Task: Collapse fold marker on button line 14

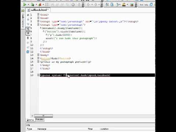Action: click(38, 58)
